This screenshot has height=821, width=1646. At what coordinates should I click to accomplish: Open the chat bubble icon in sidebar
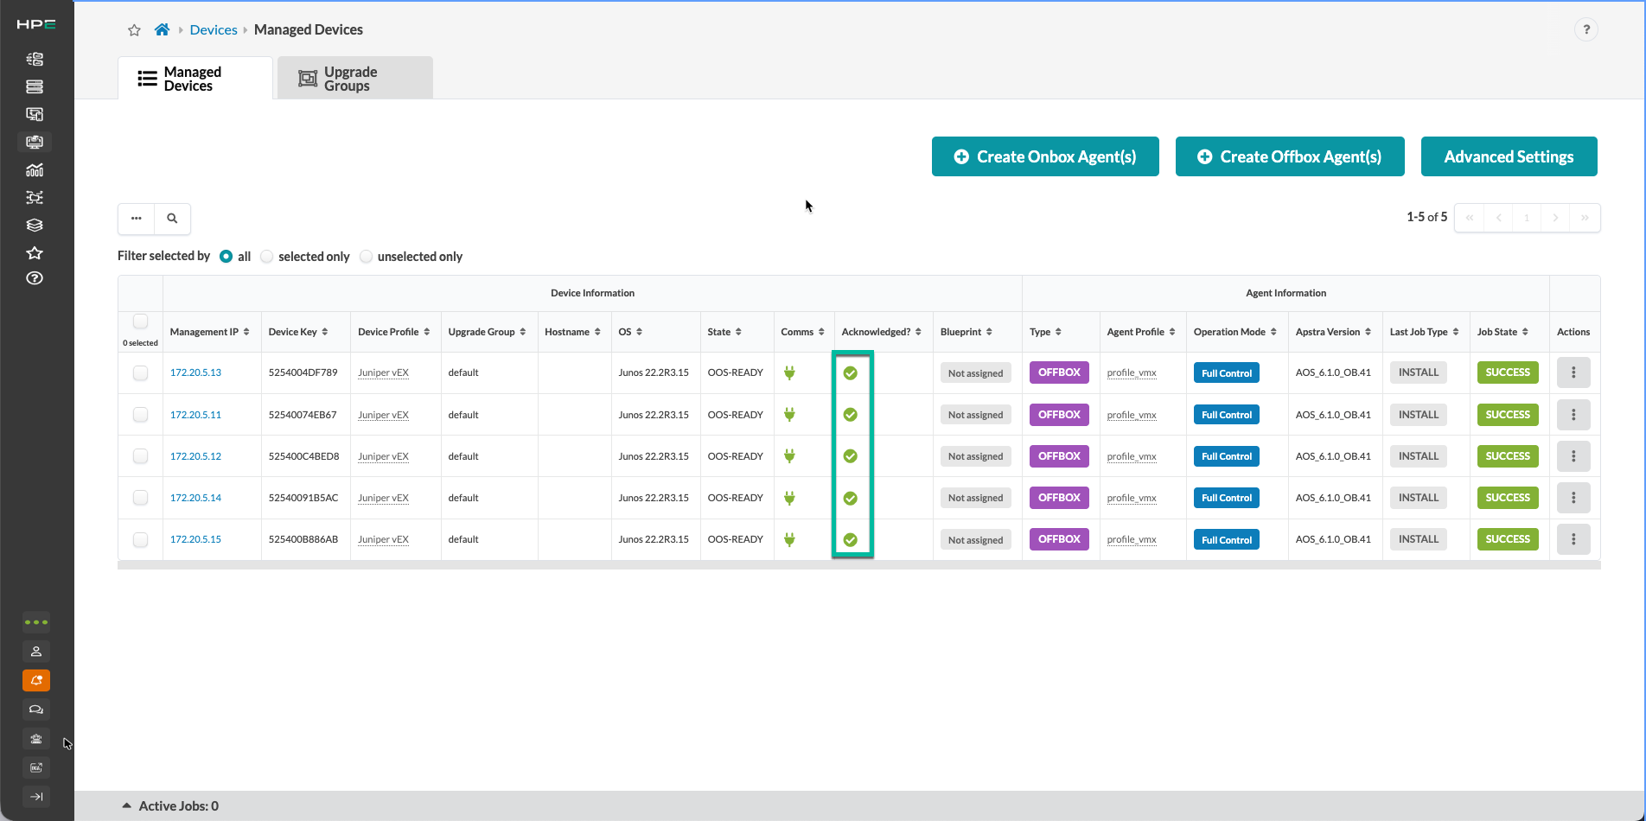pos(36,710)
